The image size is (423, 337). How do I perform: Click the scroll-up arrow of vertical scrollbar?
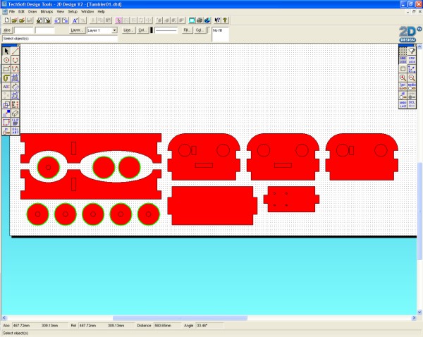click(x=419, y=47)
